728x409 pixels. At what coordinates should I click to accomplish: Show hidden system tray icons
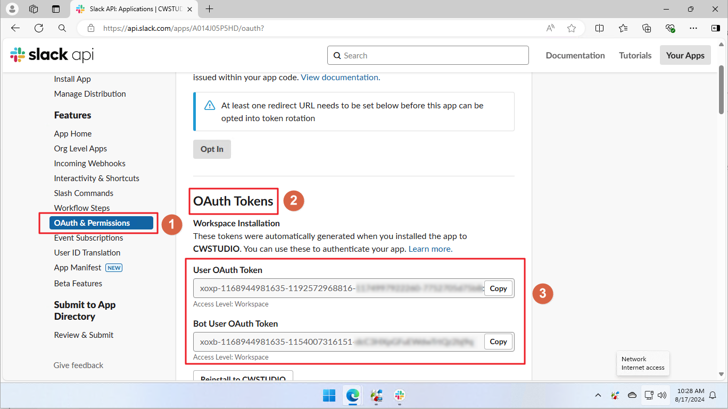(x=598, y=395)
